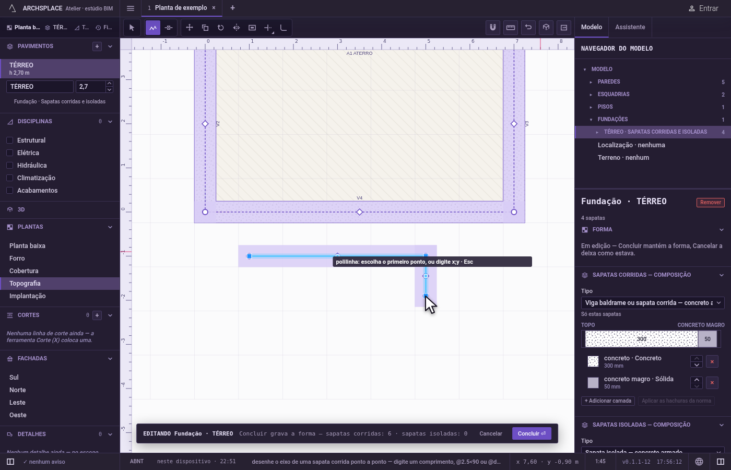Screen dimensions: 731x470
Task: Click the red Remover button
Action: click(711, 202)
